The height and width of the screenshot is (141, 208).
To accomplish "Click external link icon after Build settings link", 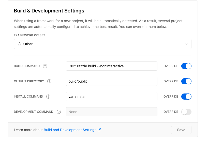I will pos(99,130).
